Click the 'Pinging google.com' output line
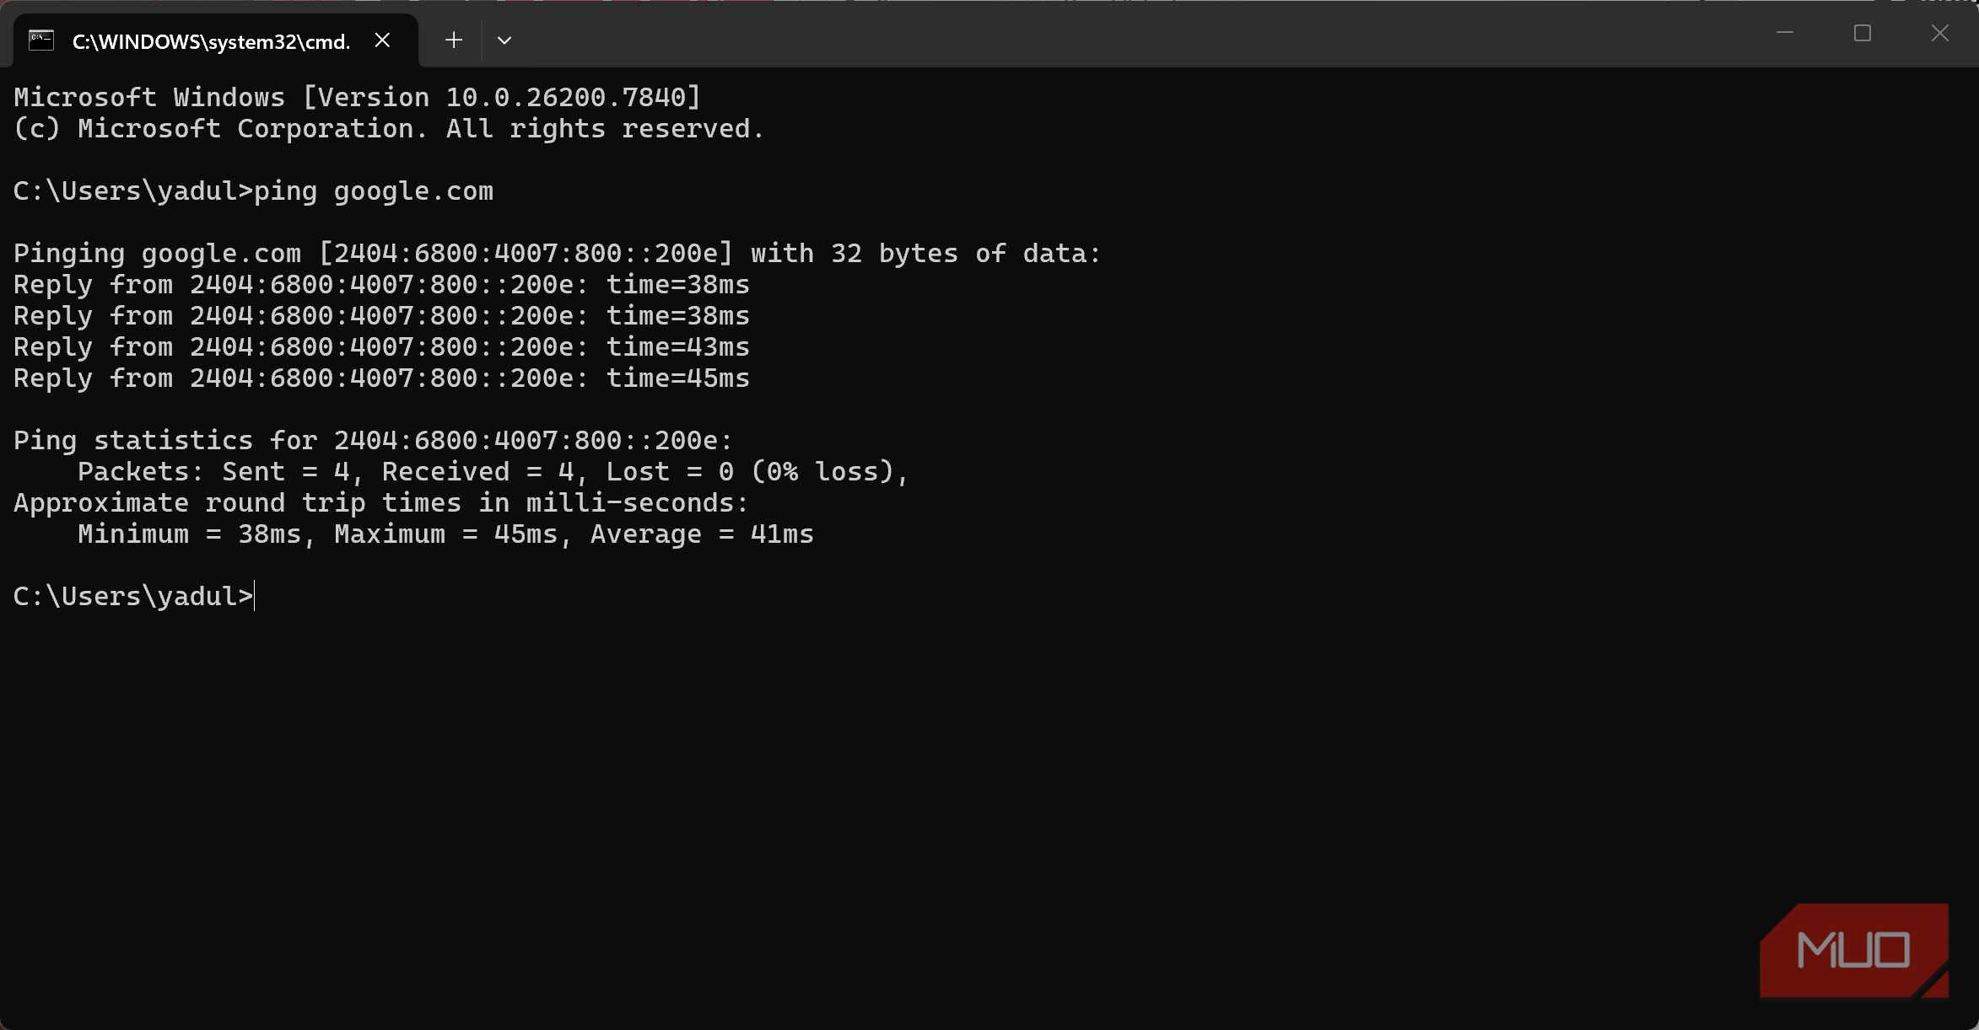The image size is (1979, 1030). click(557, 254)
